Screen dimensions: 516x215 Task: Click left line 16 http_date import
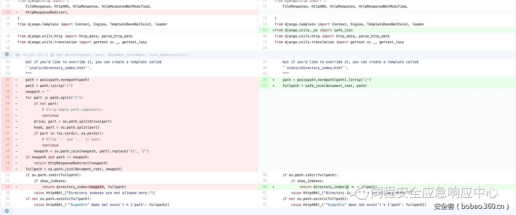tap(75, 36)
